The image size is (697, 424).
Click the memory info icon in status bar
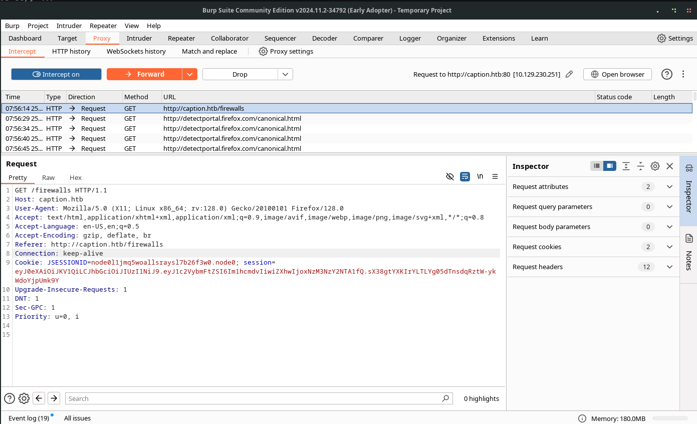point(582,418)
